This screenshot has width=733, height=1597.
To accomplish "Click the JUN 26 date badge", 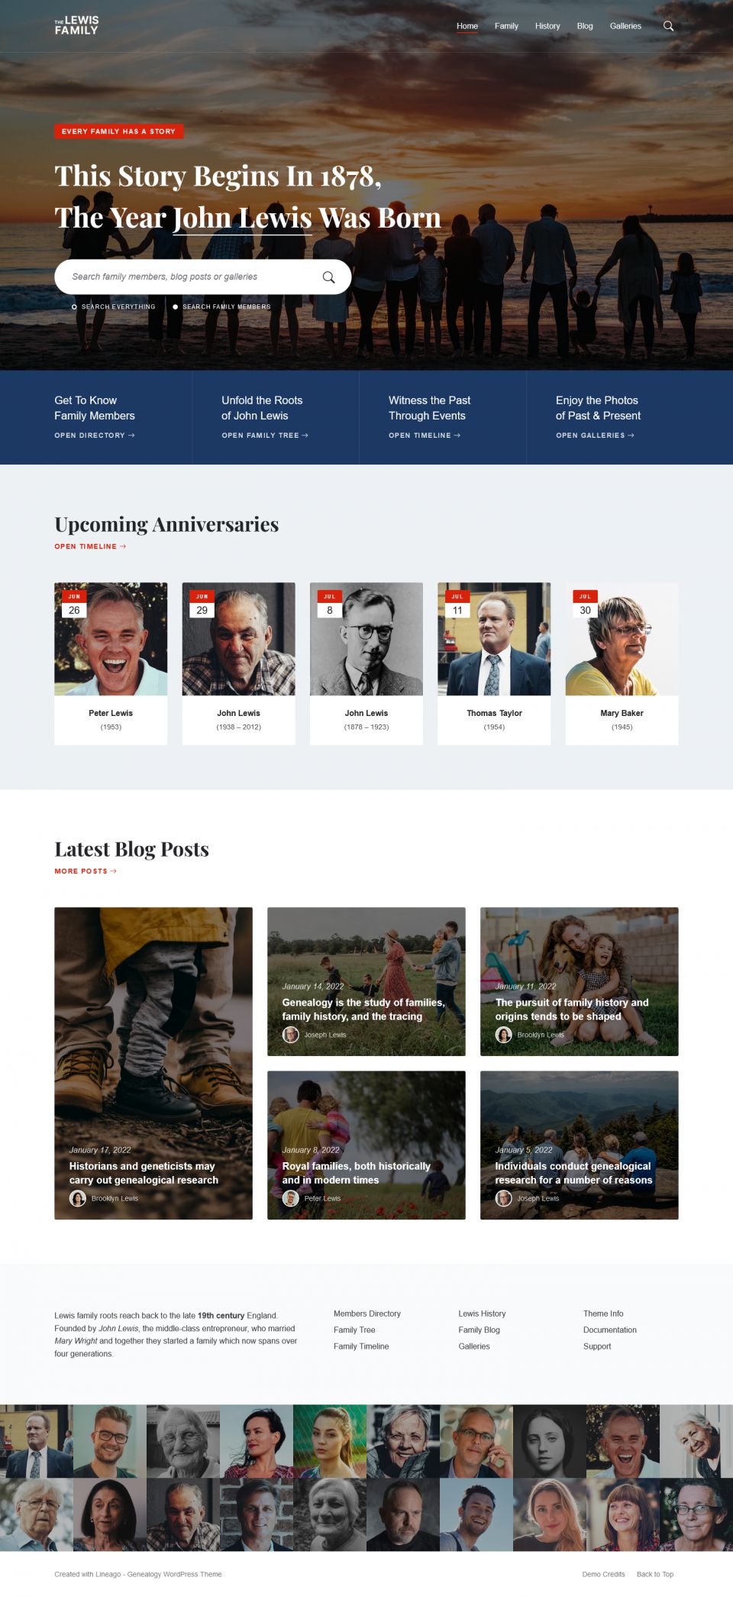I will 74,604.
